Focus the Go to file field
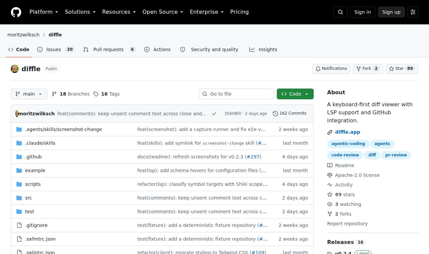 (x=237, y=94)
